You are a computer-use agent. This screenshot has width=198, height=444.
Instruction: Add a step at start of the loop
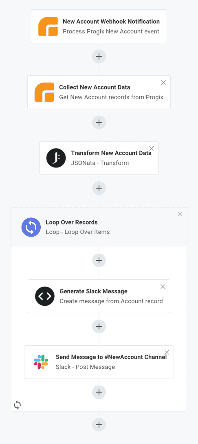pyautogui.click(x=99, y=261)
